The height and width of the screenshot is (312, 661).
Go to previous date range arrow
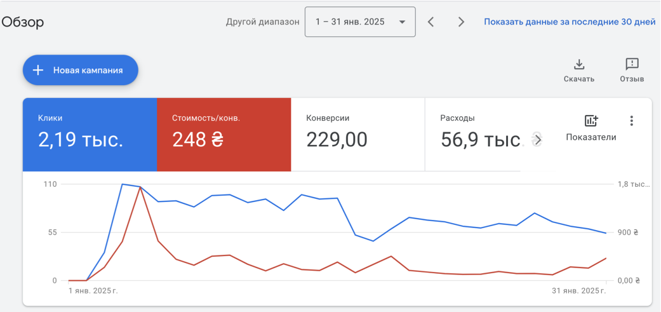click(x=431, y=22)
